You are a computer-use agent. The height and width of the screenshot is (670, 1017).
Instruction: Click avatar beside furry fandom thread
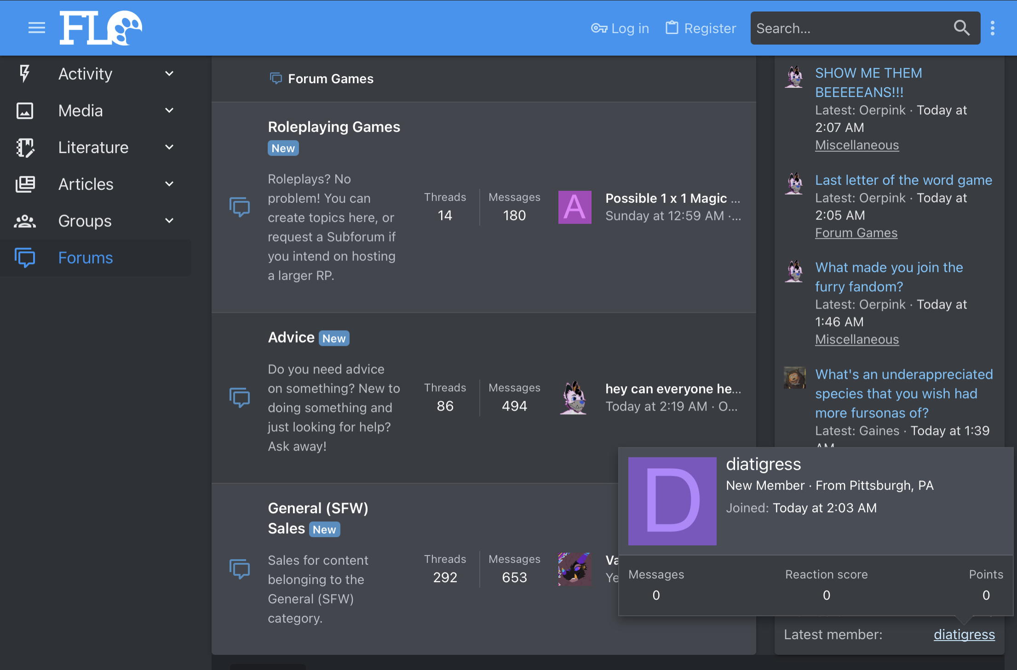[794, 271]
